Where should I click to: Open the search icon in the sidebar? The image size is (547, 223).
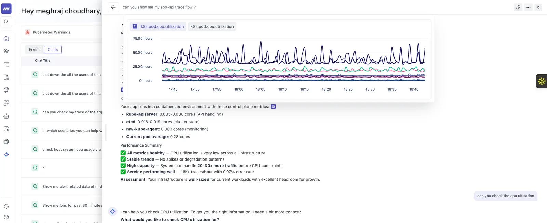(6, 22)
